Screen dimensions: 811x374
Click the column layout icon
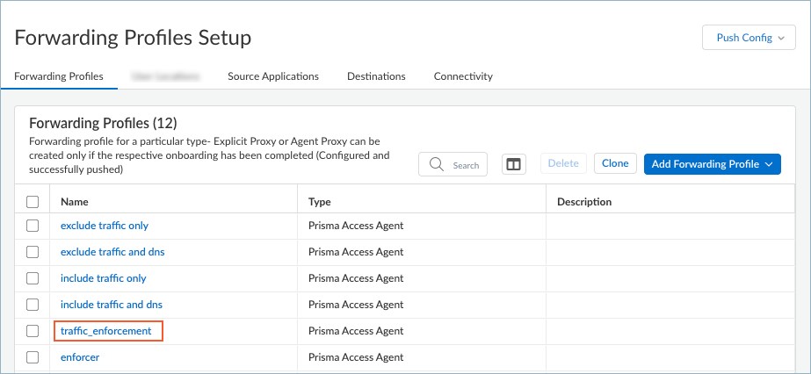[x=514, y=164]
